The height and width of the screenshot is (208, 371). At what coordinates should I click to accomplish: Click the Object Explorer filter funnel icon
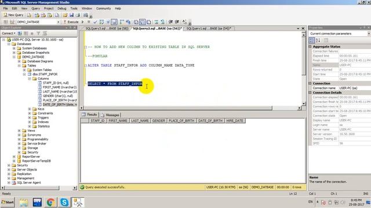point(38,34)
